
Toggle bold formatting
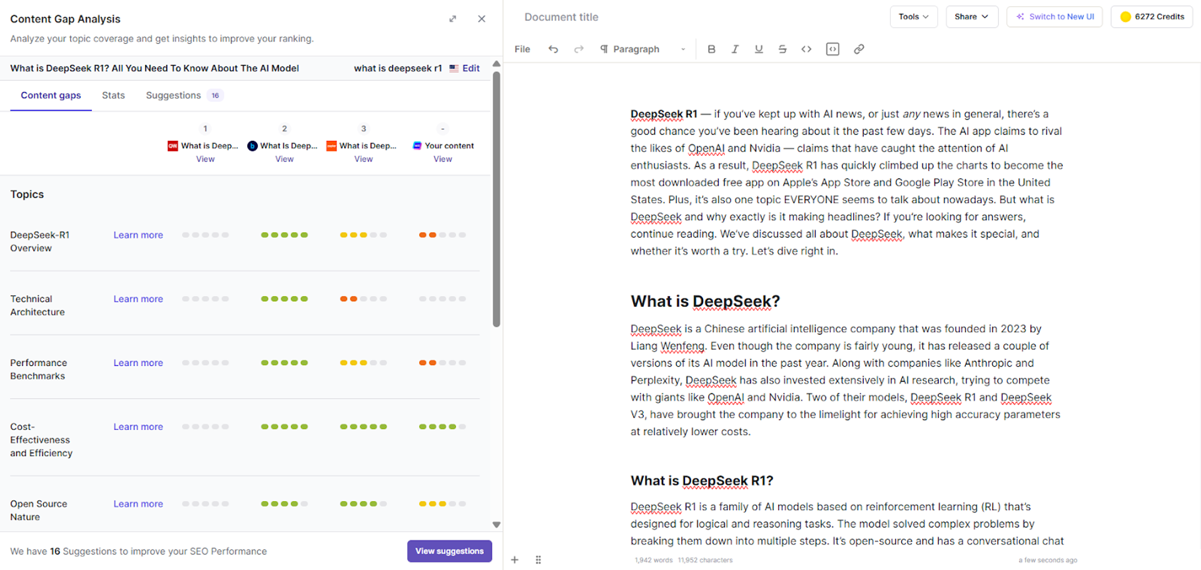pyautogui.click(x=711, y=49)
